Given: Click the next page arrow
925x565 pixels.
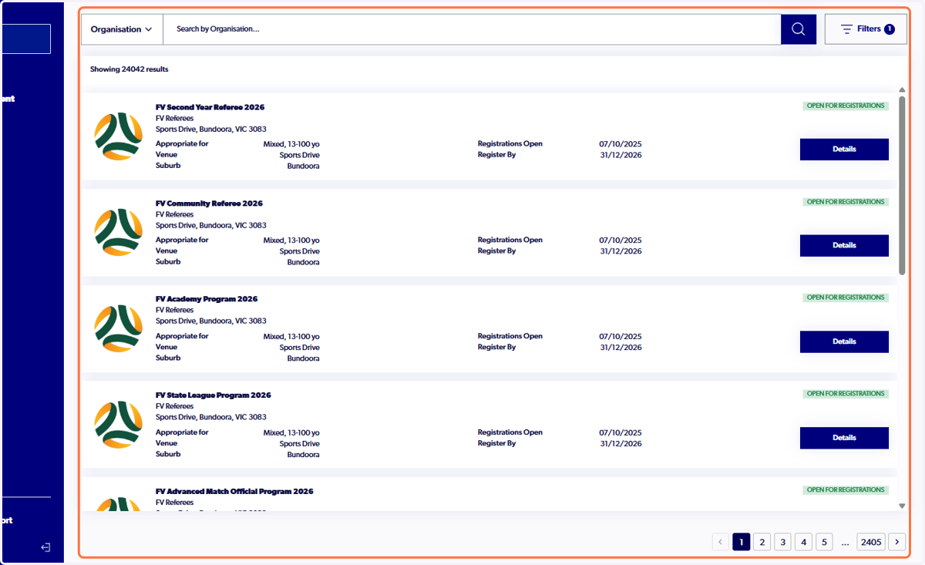Looking at the screenshot, I should click(x=897, y=542).
